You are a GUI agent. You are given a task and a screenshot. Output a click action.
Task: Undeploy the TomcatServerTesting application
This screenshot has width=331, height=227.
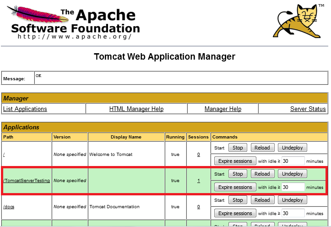tap(293, 174)
